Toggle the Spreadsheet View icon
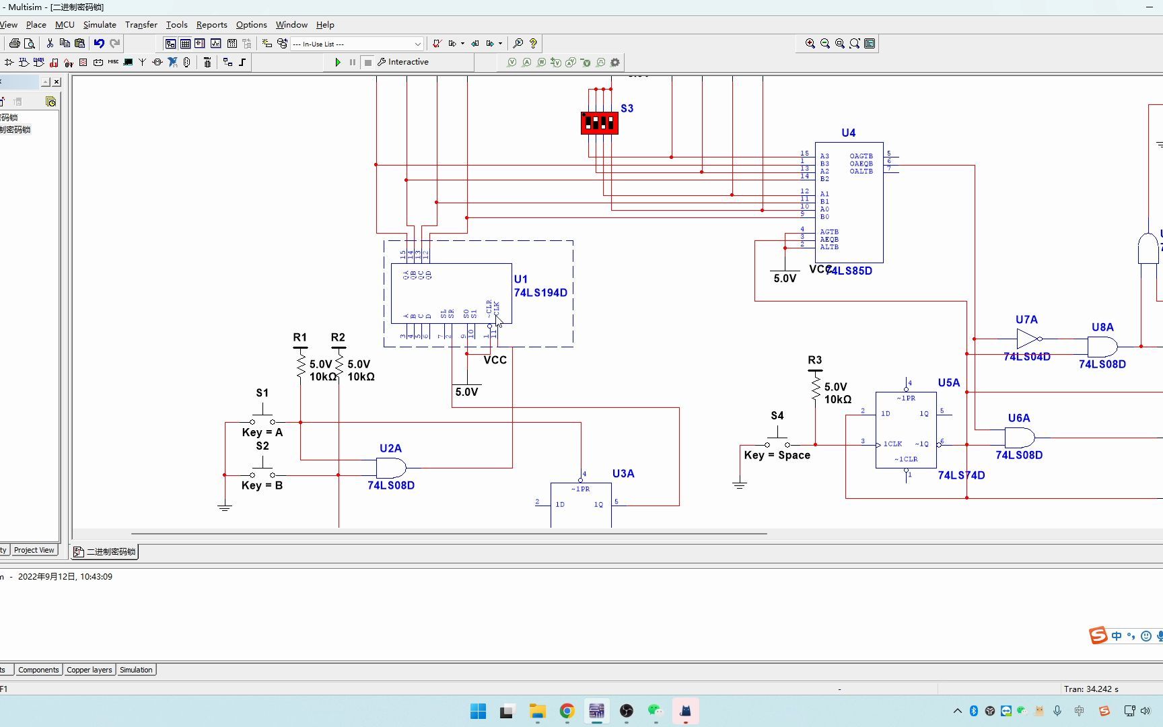This screenshot has height=727, width=1163. [x=185, y=43]
